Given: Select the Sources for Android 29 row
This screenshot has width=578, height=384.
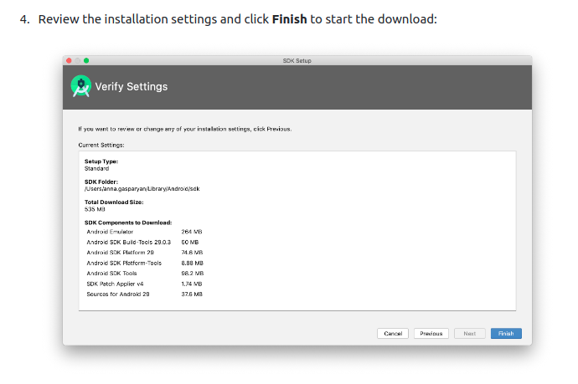Looking at the screenshot, I should (x=144, y=294).
